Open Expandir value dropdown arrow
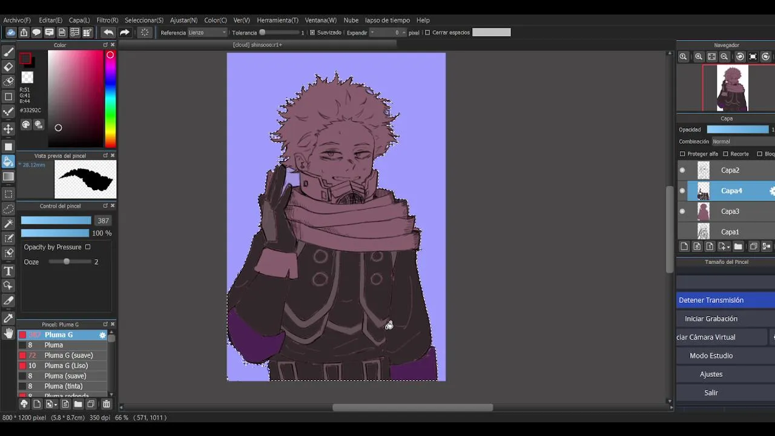 click(372, 33)
